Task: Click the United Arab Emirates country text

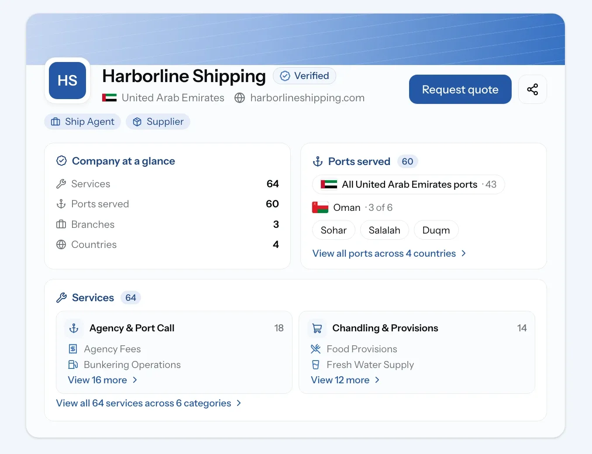Action: 173,98
